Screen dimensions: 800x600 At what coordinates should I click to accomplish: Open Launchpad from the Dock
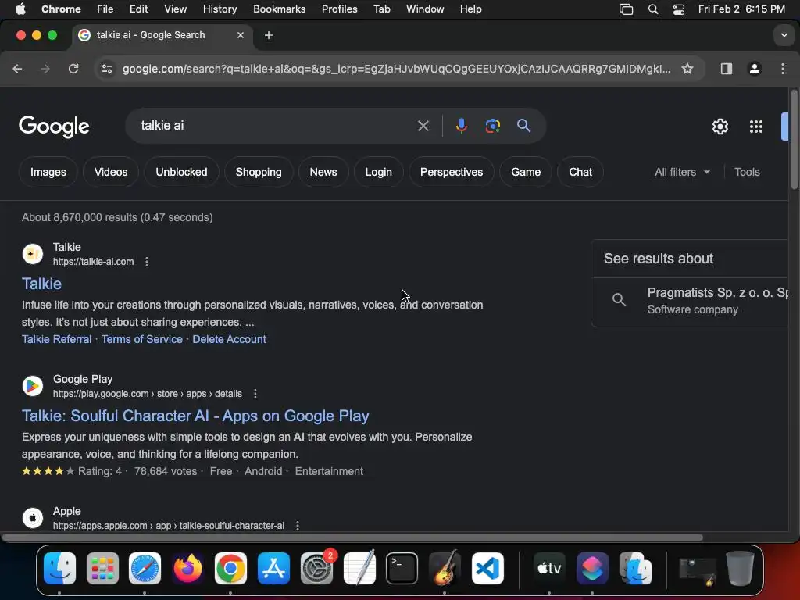pos(102,568)
